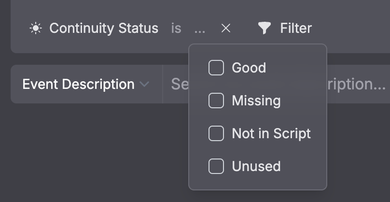
Task: Open the Event Description dropdown
Action: point(79,85)
